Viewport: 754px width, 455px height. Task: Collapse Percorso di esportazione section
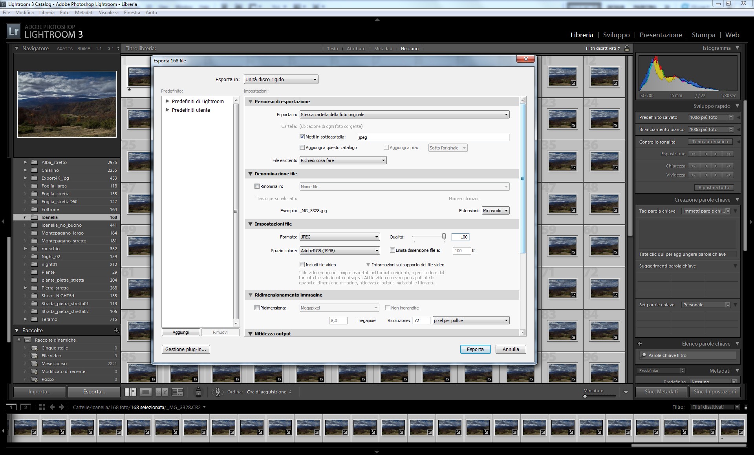click(x=251, y=102)
